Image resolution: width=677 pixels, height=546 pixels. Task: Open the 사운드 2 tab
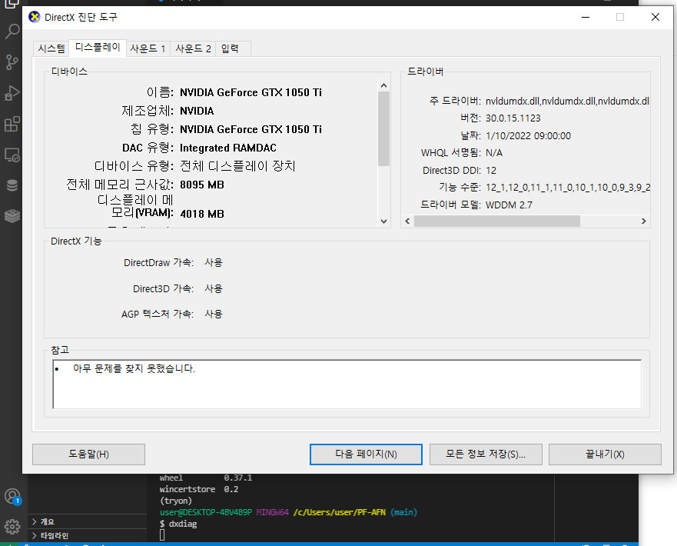[x=193, y=48]
